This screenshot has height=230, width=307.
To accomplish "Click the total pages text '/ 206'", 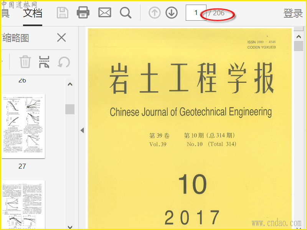I will 216,13.
